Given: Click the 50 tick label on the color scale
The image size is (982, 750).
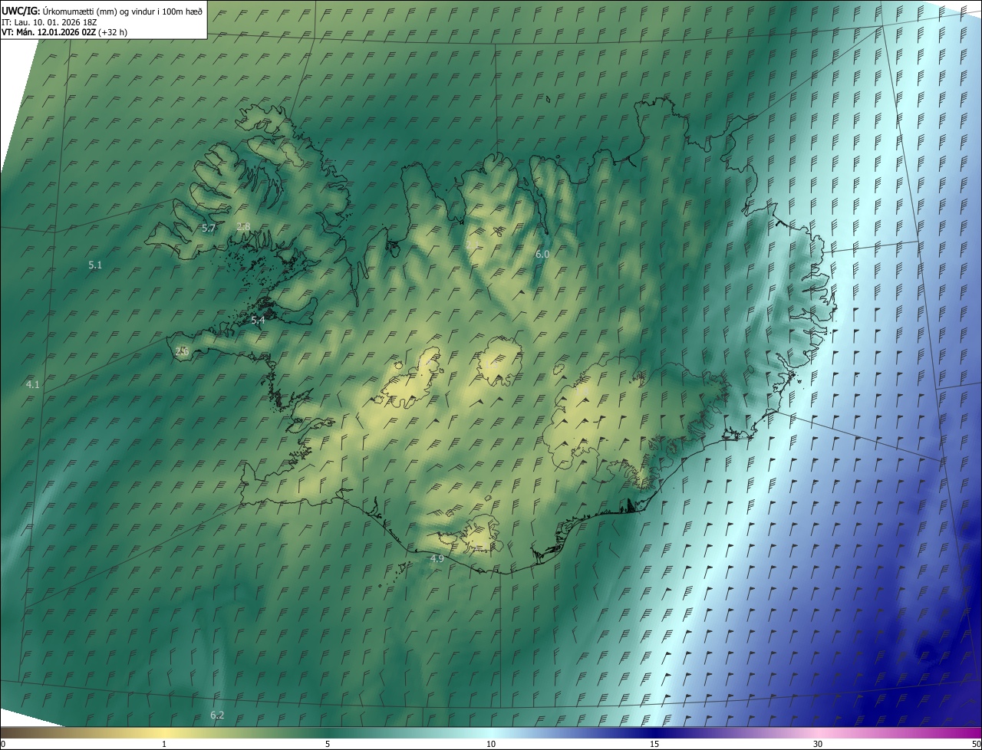Looking at the screenshot, I should click(x=976, y=744).
